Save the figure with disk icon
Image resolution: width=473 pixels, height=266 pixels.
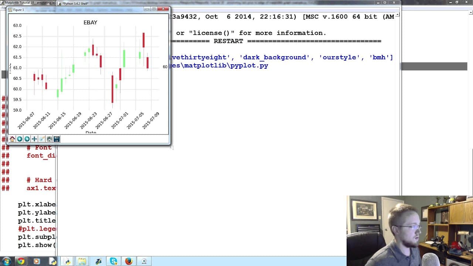[x=57, y=139]
